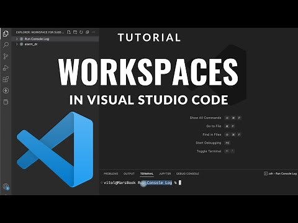Refresh the Explorer workspace tree
298x223 pixels.
click(81, 32)
